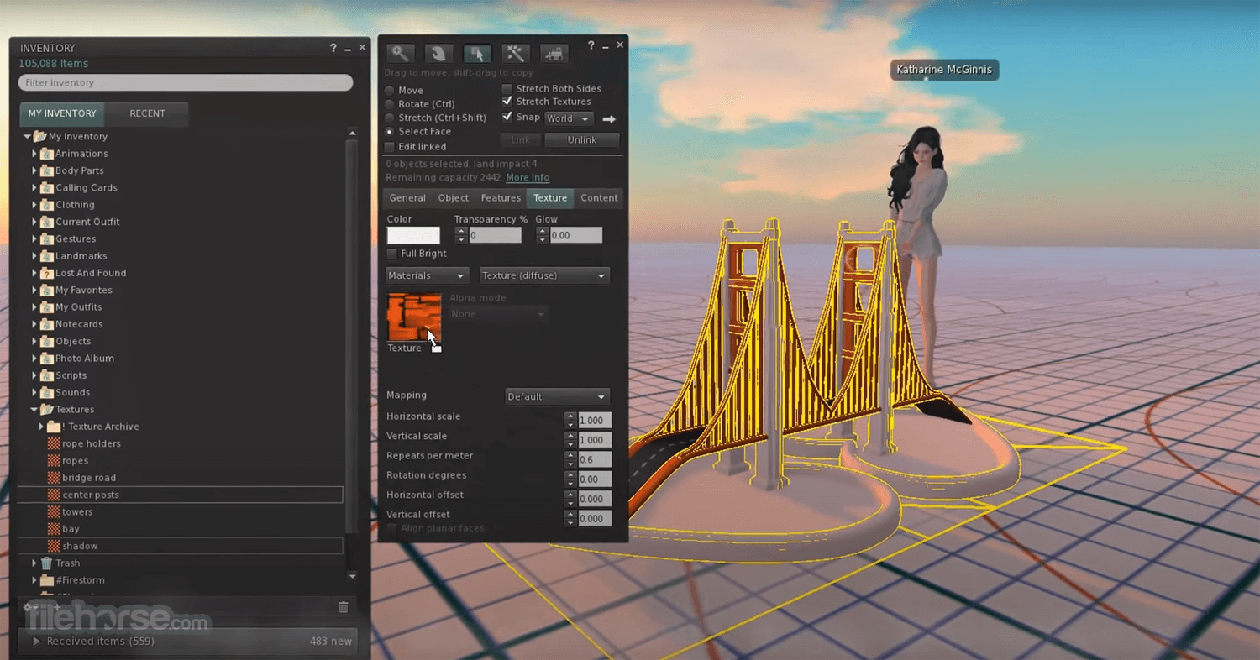Select the Land bulldozer tool
Screen dimensions: 1260x660
click(554, 53)
